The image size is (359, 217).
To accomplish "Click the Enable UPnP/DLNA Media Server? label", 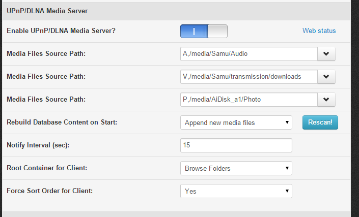I will 61,31.
